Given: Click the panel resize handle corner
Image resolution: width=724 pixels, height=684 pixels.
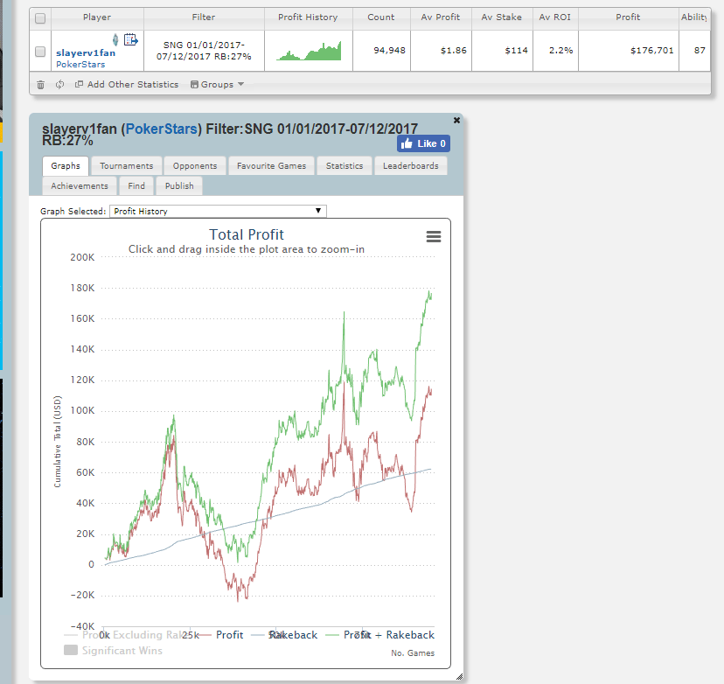Looking at the screenshot, I should coord(459,677).
